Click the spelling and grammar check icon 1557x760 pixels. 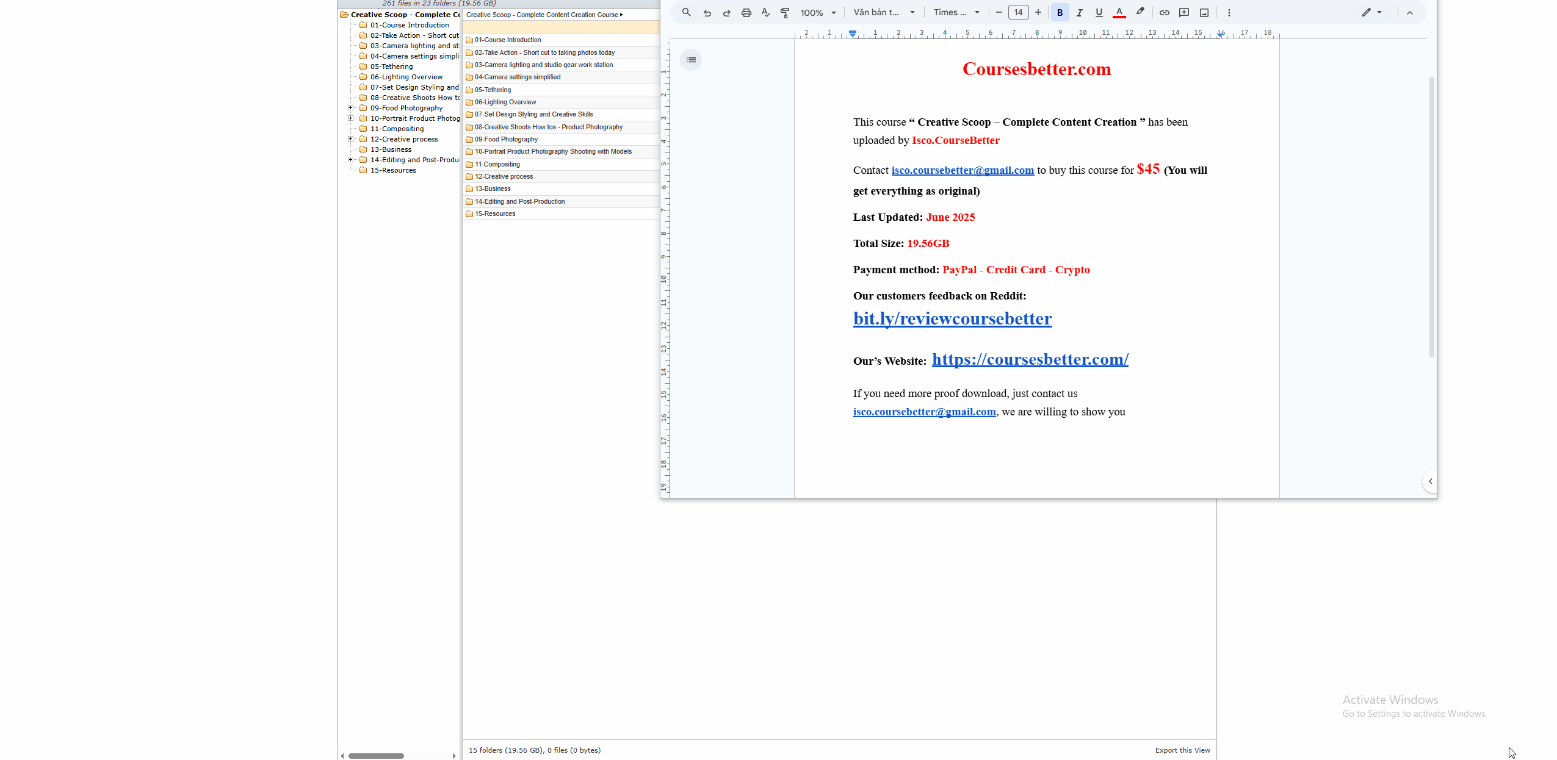click(x=765, y=13)
